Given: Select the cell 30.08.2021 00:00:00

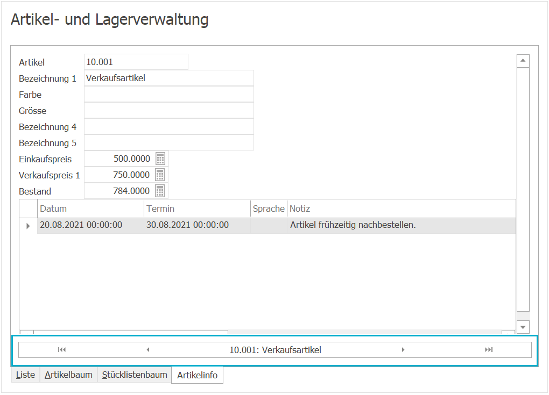Looking at the screenshot, I should point(197,225).
